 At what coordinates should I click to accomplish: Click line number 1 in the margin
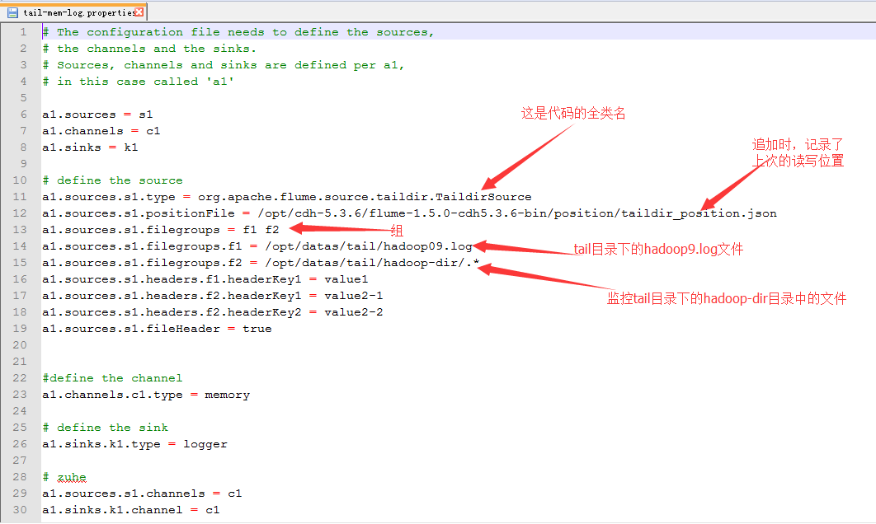point(23,32)
